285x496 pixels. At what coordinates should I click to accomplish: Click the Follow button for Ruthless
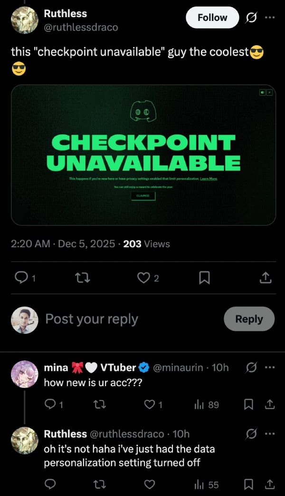pos(212,18)
